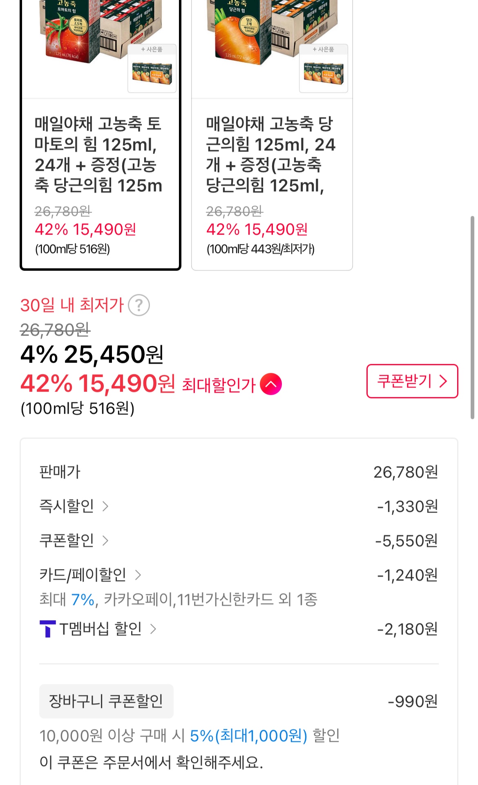The image size is (478, 785).
Task: Click the 사은품 gift thumbnail on carrot card
Action: (324, 69)
